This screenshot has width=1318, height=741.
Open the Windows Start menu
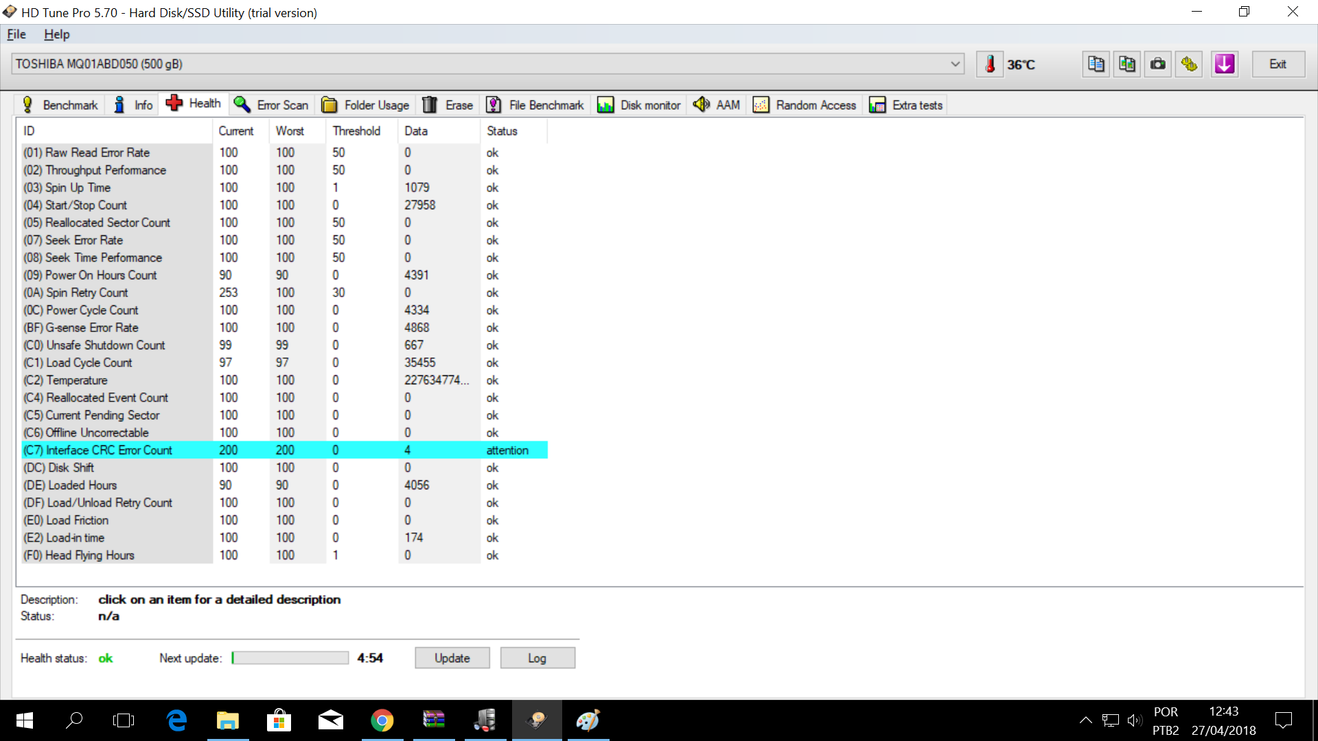25,720
